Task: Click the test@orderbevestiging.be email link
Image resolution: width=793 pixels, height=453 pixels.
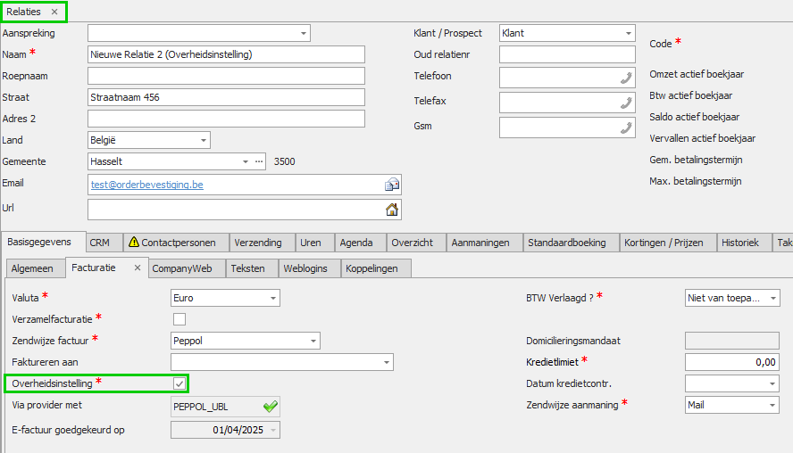Action: pyautogui.click(x=147, y=185)
